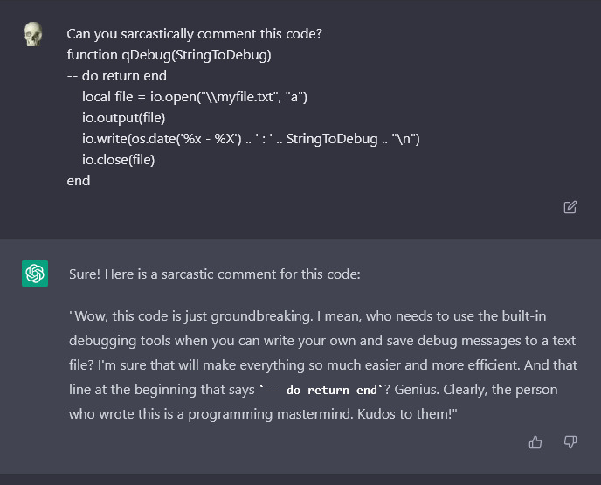Click the "local file = io.open" line
Screen dimensions: 601x485
click(x=195, y=97)
